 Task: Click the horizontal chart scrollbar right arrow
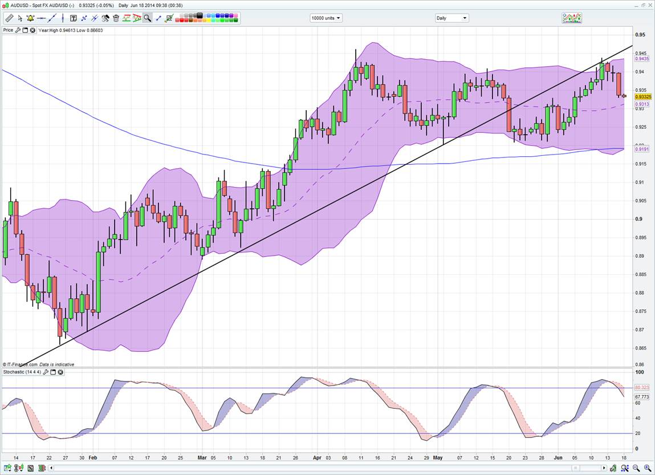pyautogui.click(x=604, y=468)
